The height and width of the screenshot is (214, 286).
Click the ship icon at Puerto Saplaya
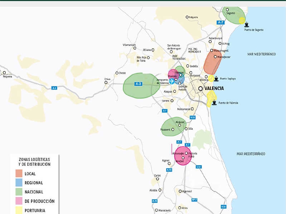(x=216, y=79)
